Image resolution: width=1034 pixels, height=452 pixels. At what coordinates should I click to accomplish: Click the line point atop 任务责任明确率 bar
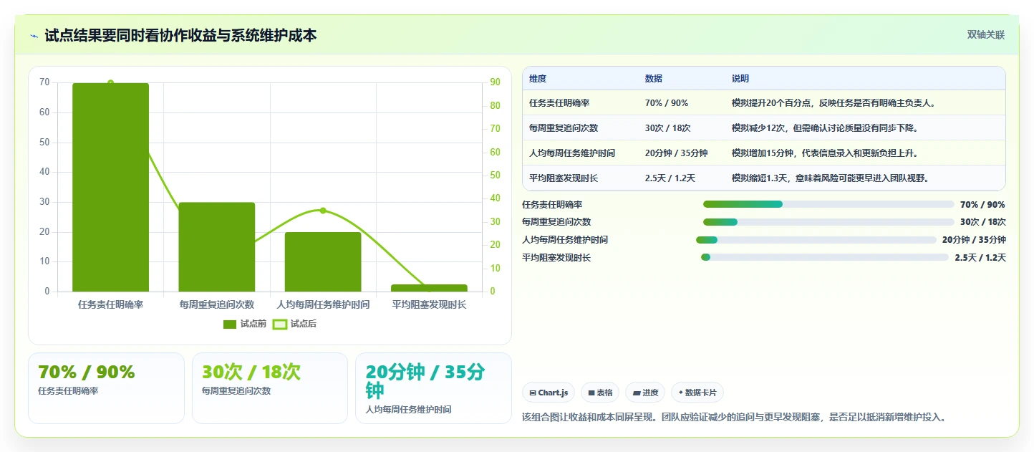(x=110, y=83)
